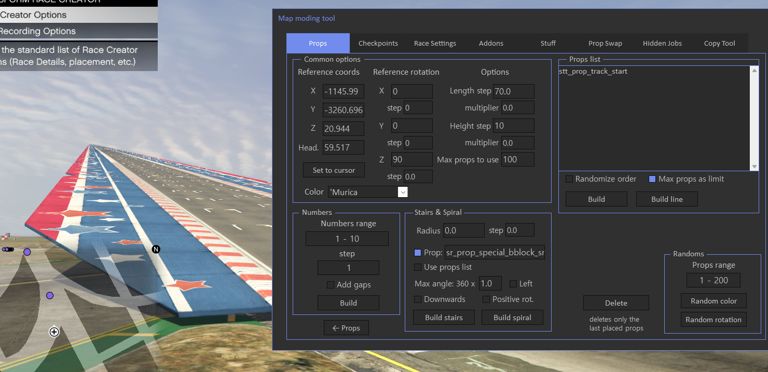The width and height of the screenshot is (768, 372).
Task: Click the Random rotation button
Action: (714, 320)
